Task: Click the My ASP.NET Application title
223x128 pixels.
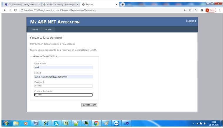Action: [55, 22]
